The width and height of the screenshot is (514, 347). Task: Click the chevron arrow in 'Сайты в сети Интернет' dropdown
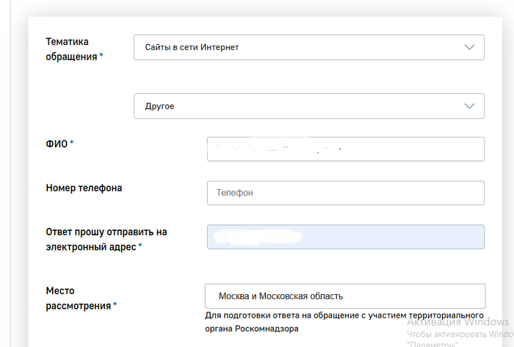[x=470, y=47]
